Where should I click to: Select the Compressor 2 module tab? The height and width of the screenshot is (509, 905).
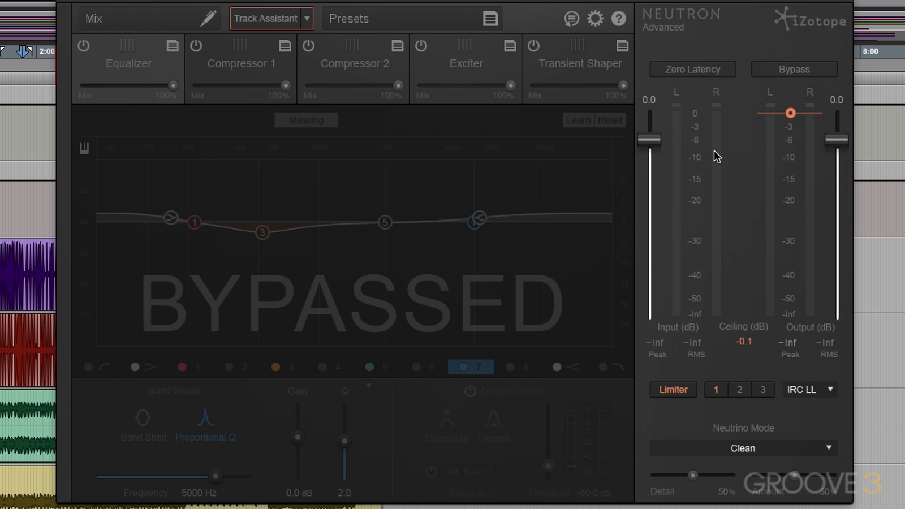[x=355, y=63]
